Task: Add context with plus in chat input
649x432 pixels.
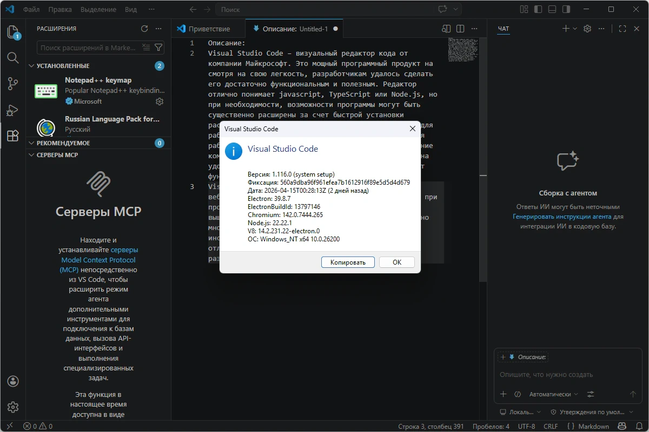Action: tap(504, 394)
